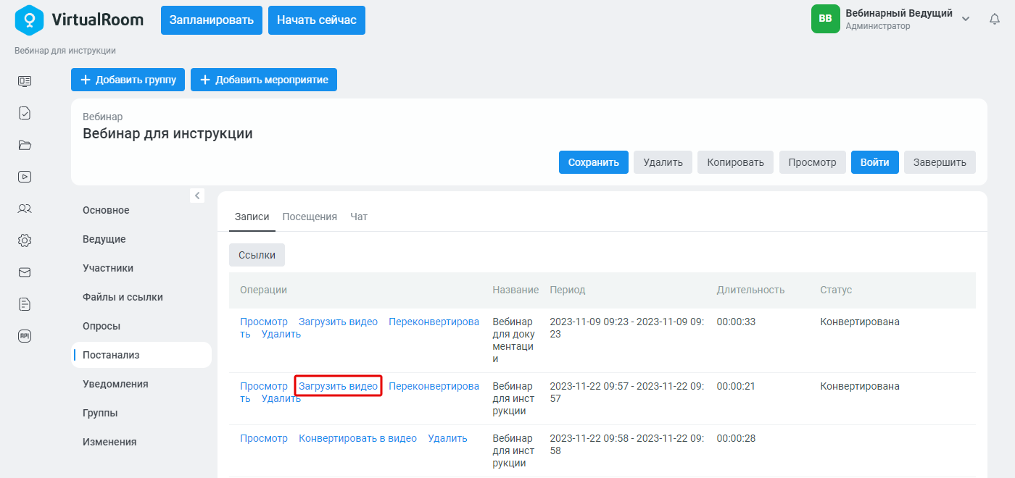Open the users group sidebar icon
This screenshot has height=478, width=1015.
pyautogui.click(x=25, y=209)
